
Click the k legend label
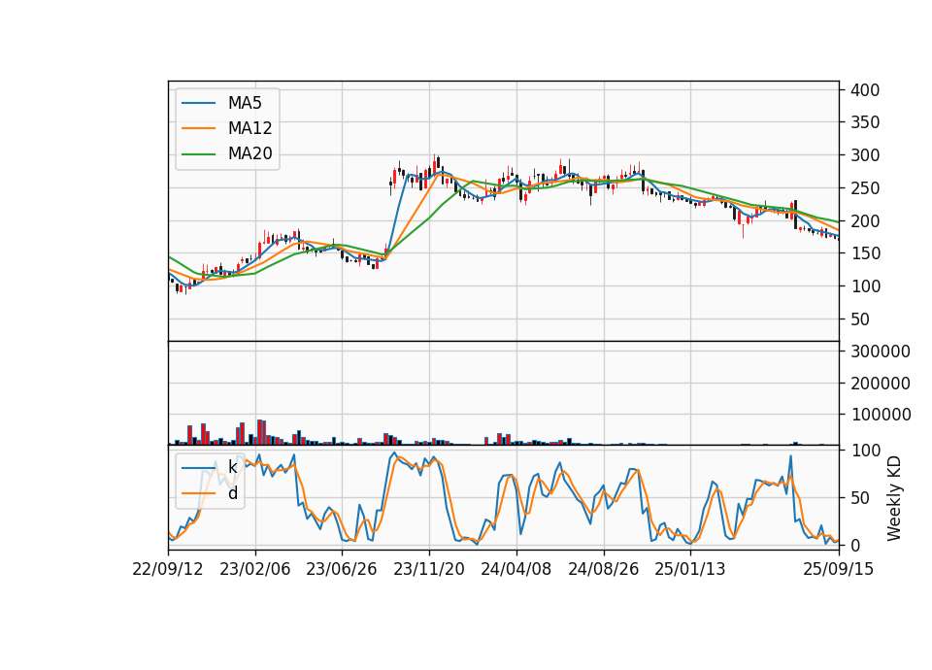coord(232,467)
